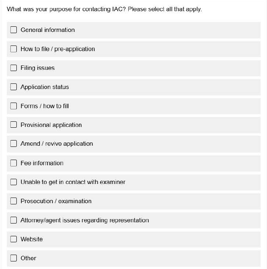This screenshot has width=267, height=269.
Task: Check the Forms / how to fill box
Action: 14,106
